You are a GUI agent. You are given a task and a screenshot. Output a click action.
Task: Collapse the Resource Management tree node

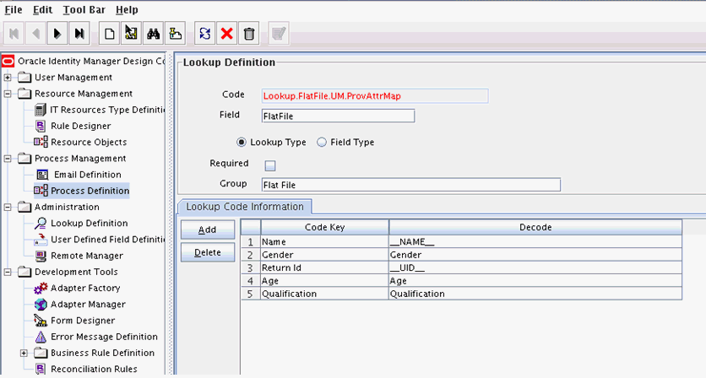[x=8, y=94]
